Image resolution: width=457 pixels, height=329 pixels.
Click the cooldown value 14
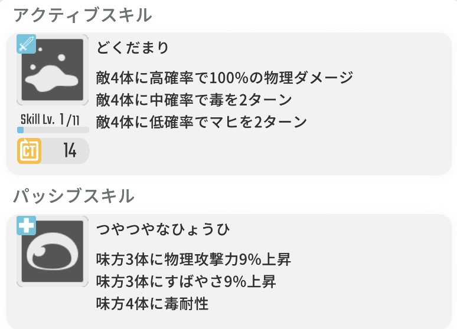click(70, 150)
